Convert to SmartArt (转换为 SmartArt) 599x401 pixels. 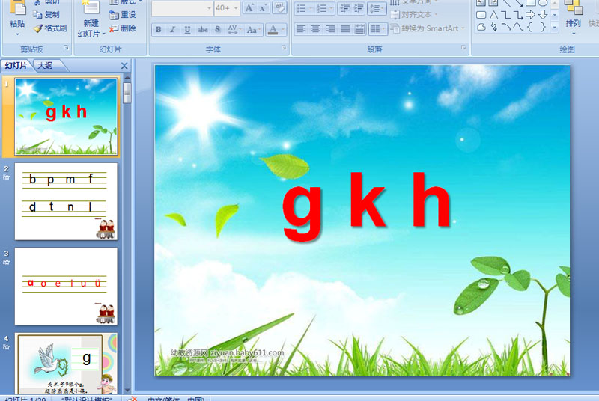click(x=428, y=28)
